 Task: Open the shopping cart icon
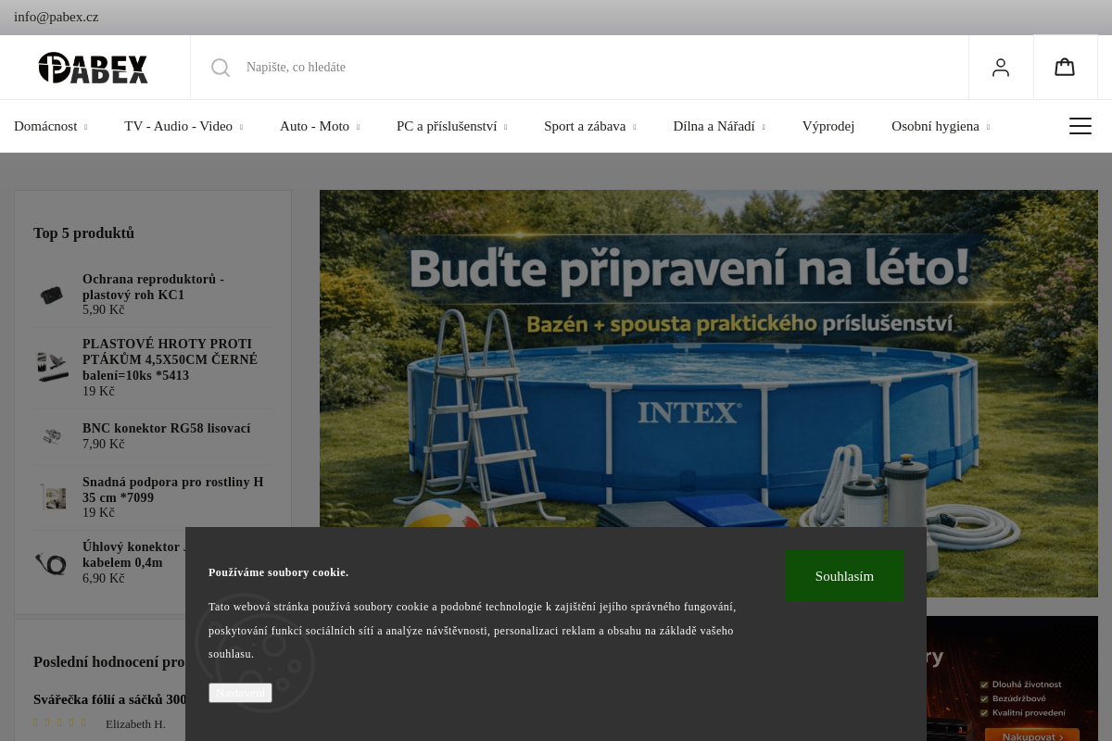[1065, 68]
